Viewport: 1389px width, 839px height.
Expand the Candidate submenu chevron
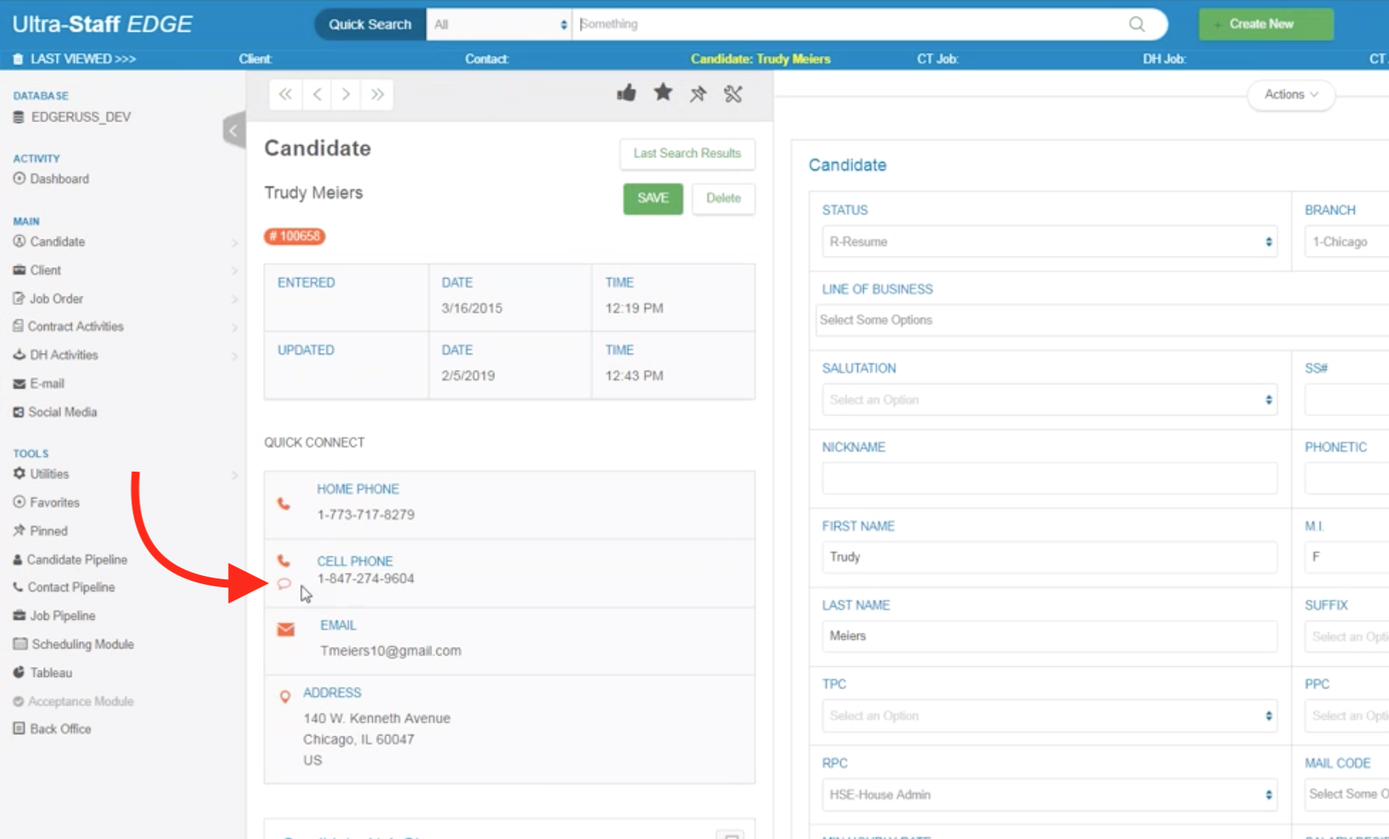[234, 243]
